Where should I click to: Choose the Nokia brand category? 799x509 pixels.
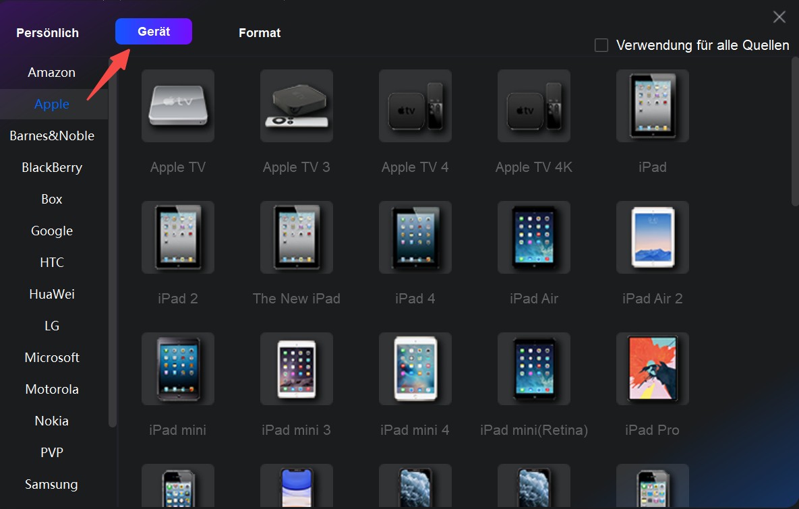(51, 421)
